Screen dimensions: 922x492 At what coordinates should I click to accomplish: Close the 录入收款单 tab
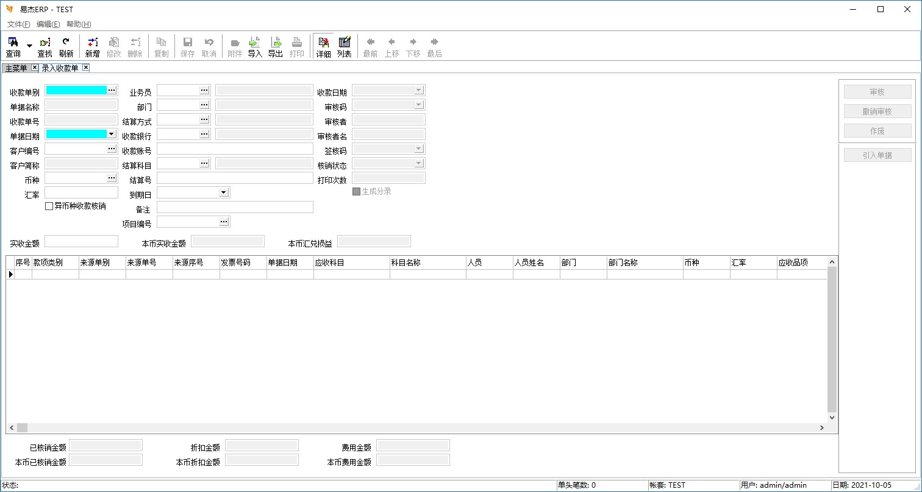click(86, 68)
